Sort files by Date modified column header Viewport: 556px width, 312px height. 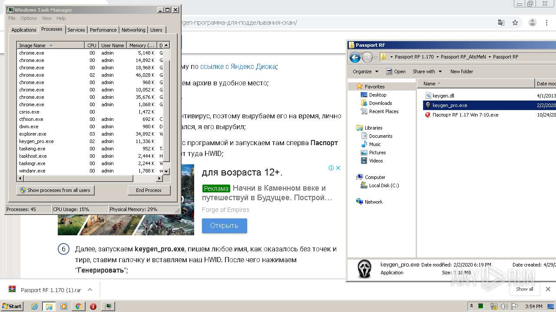point(546,84)
